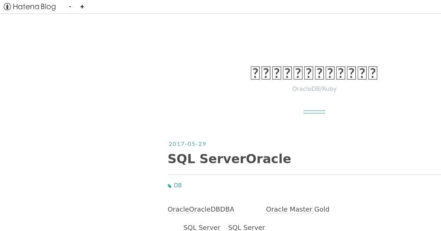The width and height of the screenshot is (441, 231).
Task: Click the OracleDB/Ruby blog description
Action: pos(314,89)
